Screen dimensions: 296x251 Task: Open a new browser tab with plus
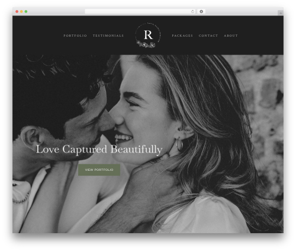[281, 13]
